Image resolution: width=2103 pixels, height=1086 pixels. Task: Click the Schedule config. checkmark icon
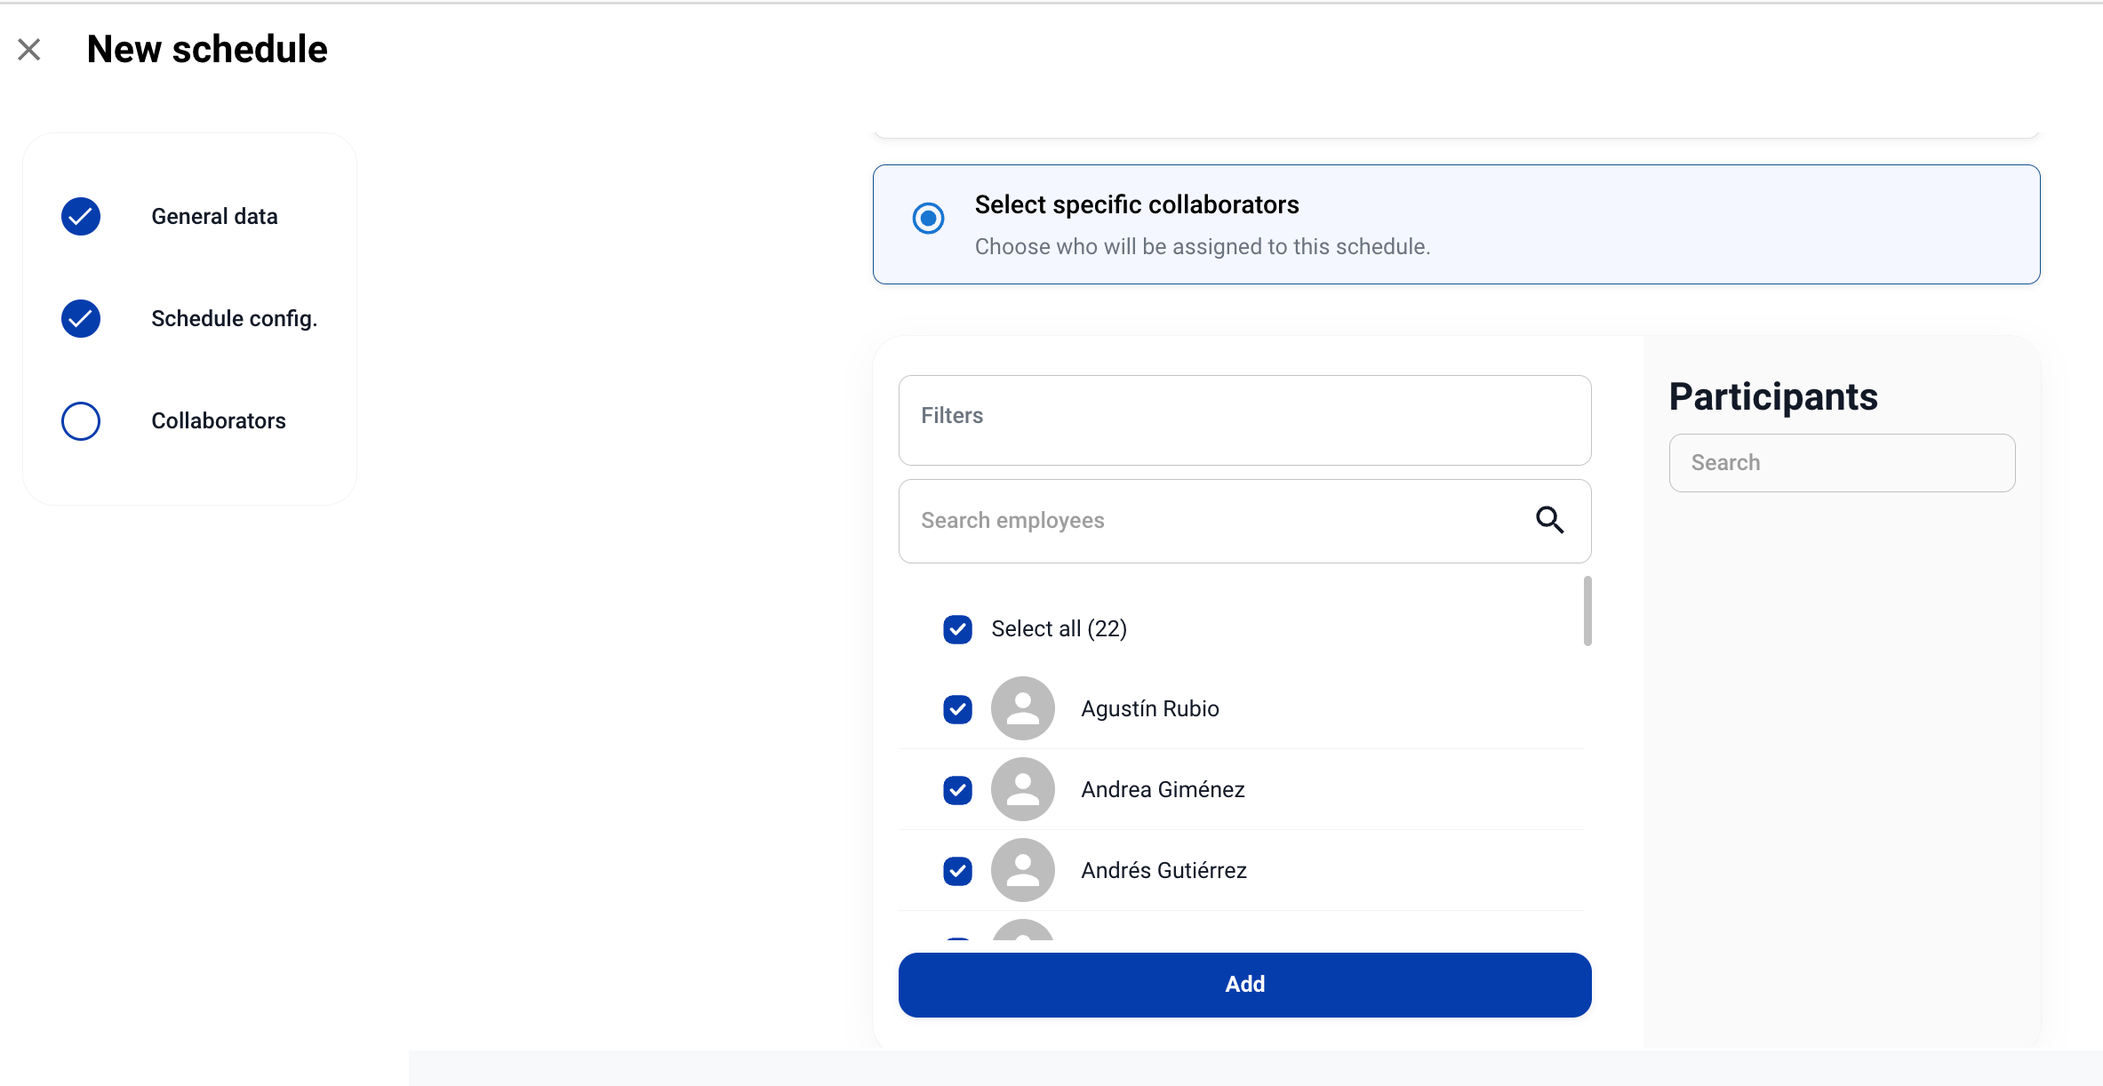[81, 318]
